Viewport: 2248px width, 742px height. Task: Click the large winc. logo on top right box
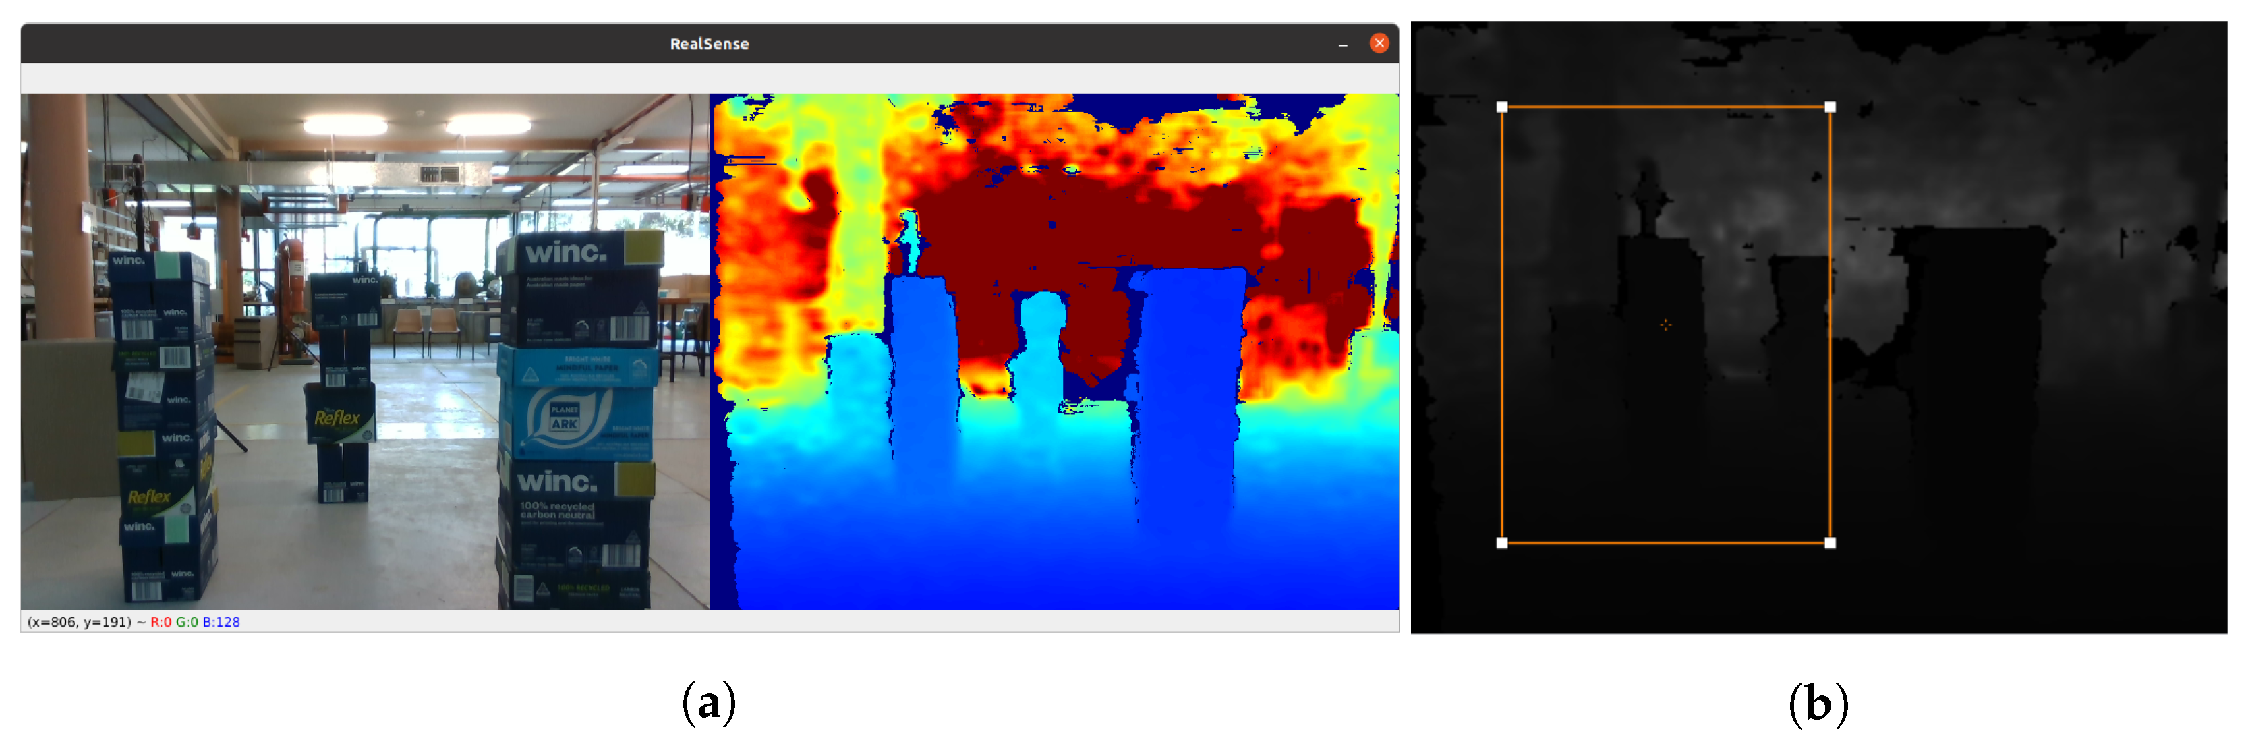565,252
